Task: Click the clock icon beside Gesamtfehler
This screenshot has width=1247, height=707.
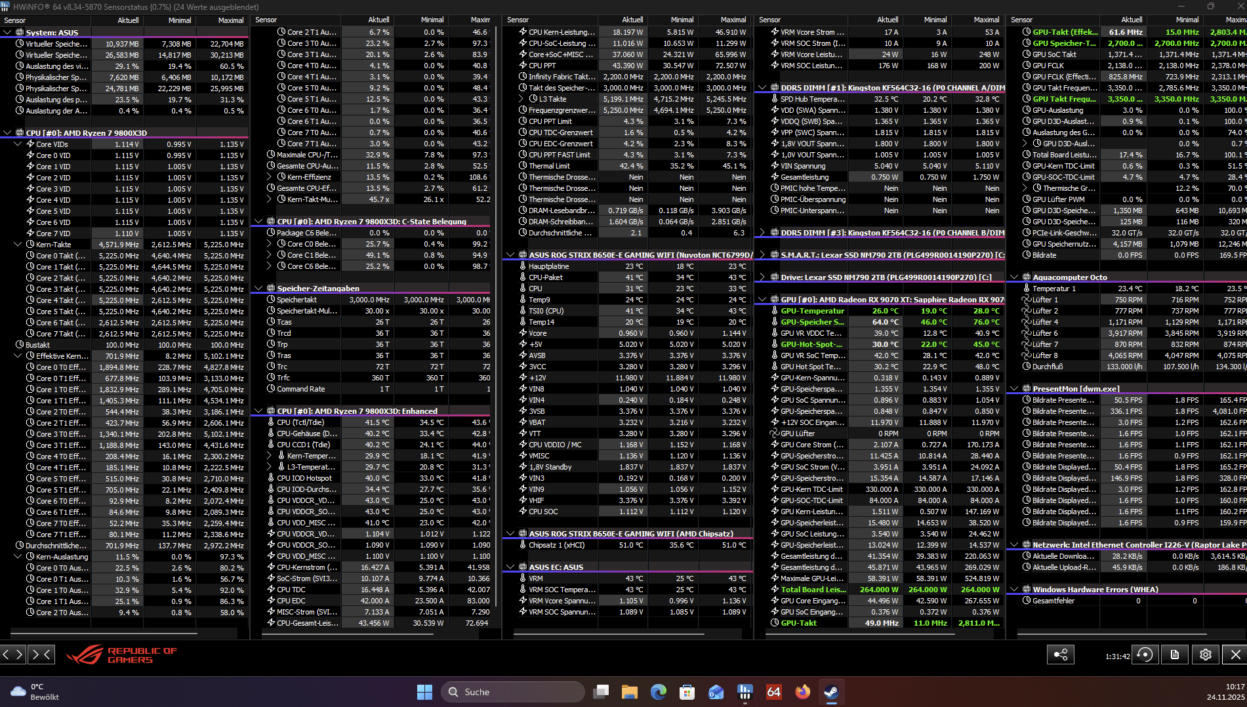Action: coord(1027,601)
